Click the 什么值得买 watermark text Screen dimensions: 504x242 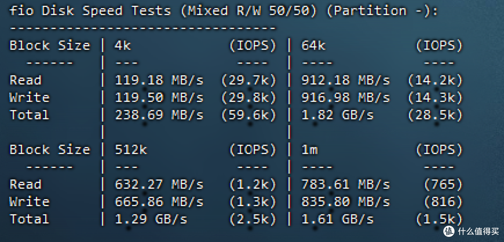(x=477, y=231)
